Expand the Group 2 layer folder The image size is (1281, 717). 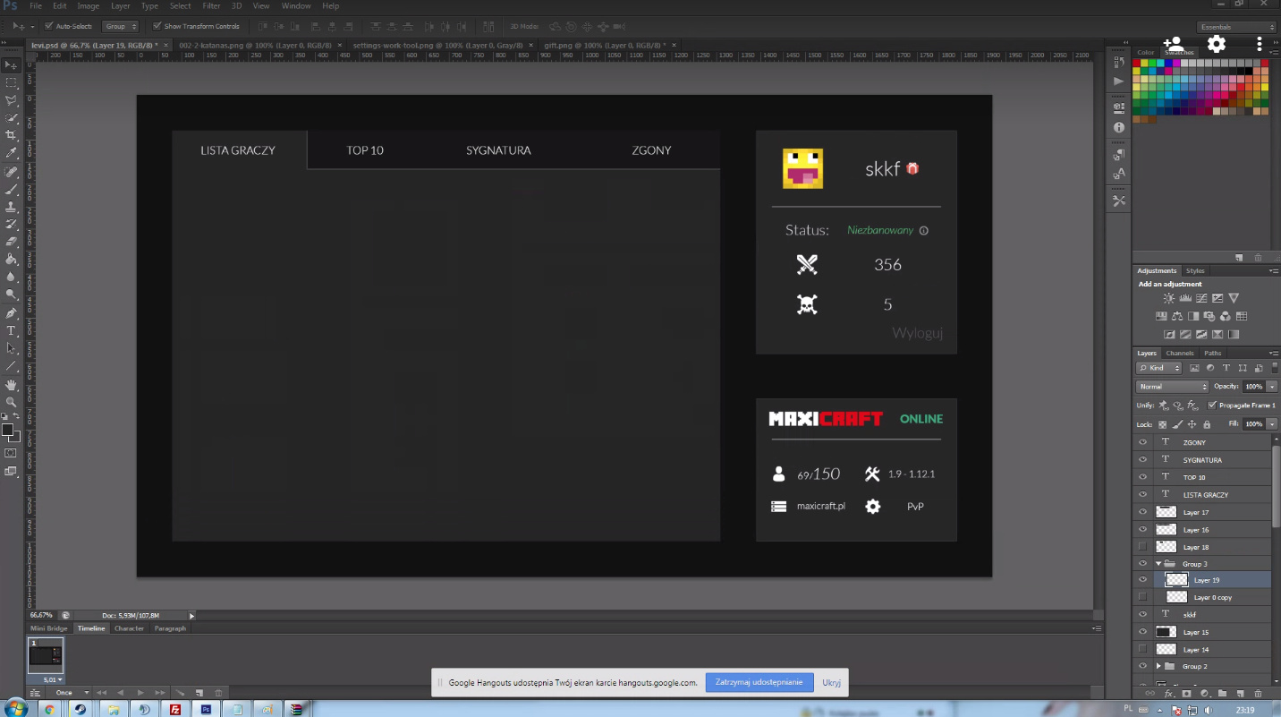(1158, 667)
